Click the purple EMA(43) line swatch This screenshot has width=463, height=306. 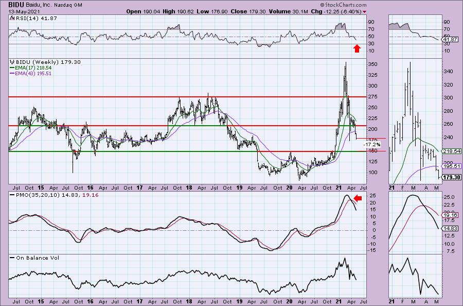tap(12, 73)
